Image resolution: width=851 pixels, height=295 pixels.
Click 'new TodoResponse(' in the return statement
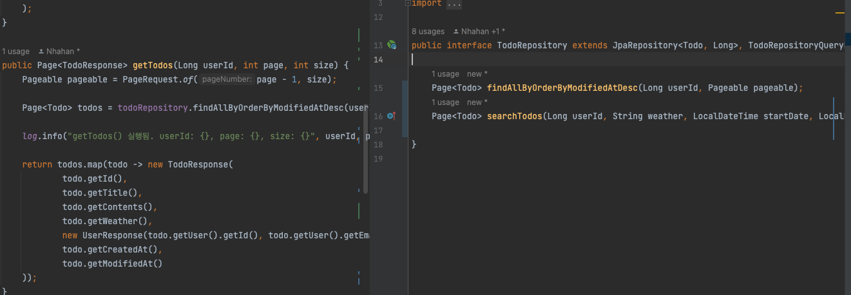[x=191, y=164]
